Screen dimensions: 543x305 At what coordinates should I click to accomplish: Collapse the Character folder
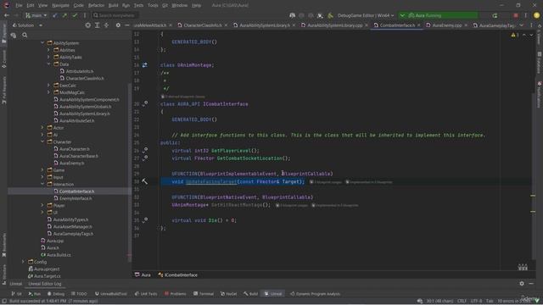(x=42, y=141)
